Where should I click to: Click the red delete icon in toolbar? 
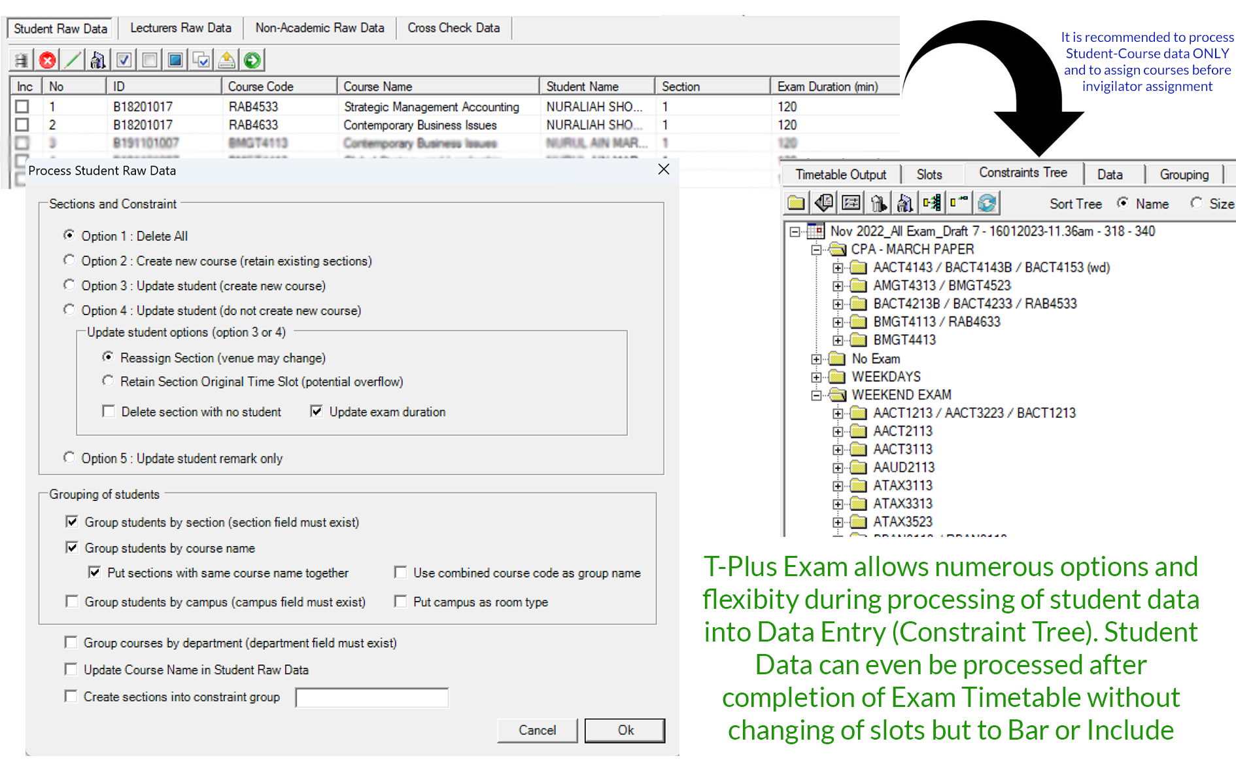pos(47,61)
